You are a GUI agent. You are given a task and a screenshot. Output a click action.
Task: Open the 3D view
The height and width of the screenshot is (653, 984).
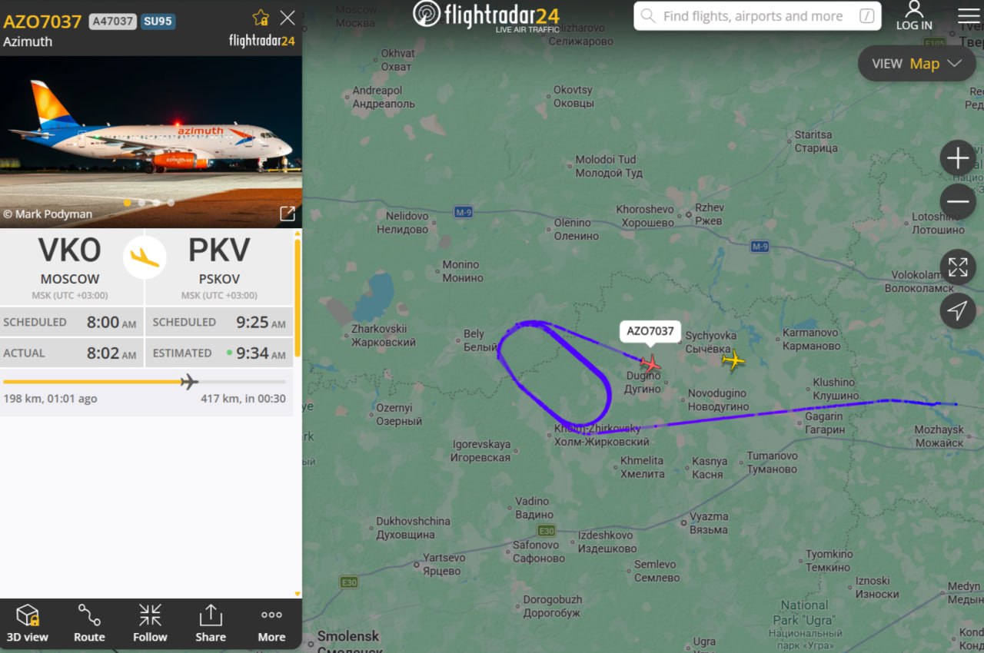[x=27, y=623]
